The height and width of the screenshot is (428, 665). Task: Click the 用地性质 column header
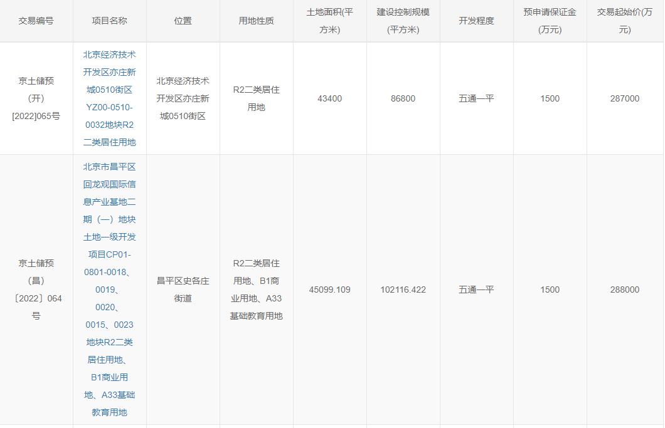(255, 20)
